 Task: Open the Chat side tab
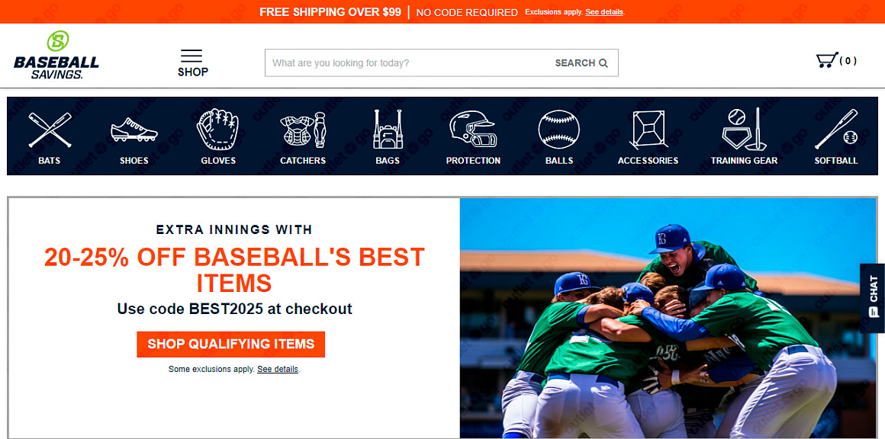tap(873, 297)
